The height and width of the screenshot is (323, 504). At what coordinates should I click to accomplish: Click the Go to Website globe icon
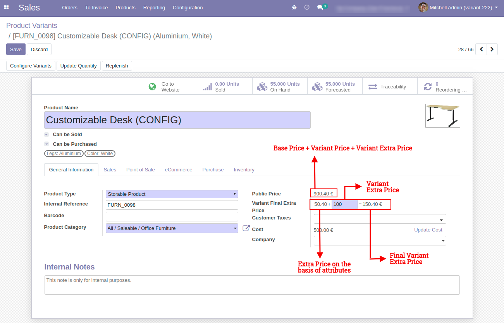(152, 86)
